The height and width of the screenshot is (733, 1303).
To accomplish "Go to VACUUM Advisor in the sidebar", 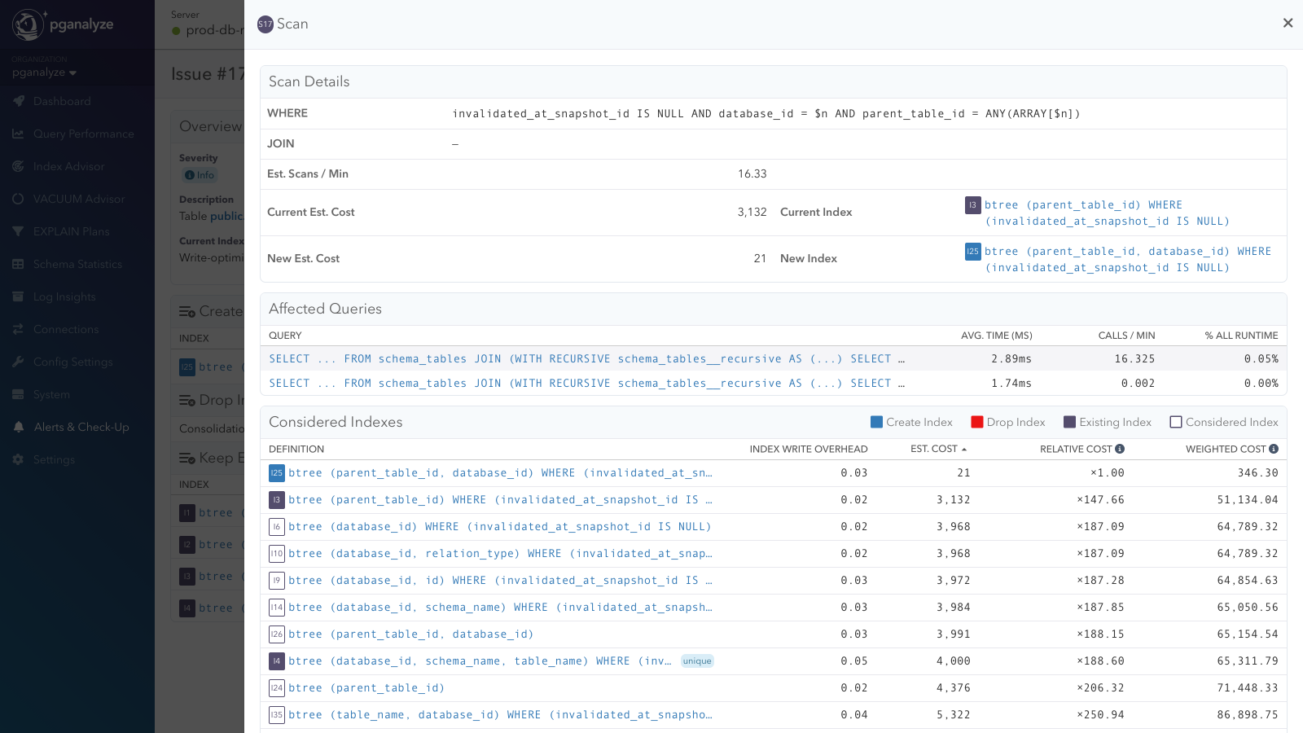I will click(79, 199).
